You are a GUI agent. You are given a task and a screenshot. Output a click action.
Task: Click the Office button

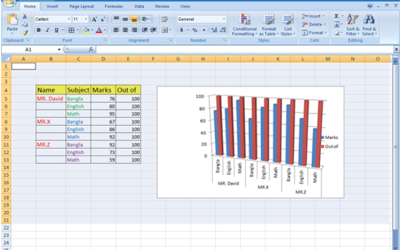click(x=9, y=2)
